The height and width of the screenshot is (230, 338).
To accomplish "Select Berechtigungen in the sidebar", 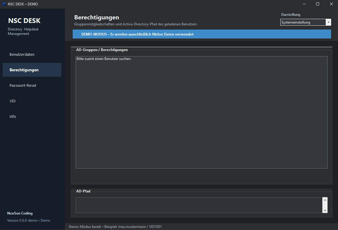I will click(x=32, y=70).
